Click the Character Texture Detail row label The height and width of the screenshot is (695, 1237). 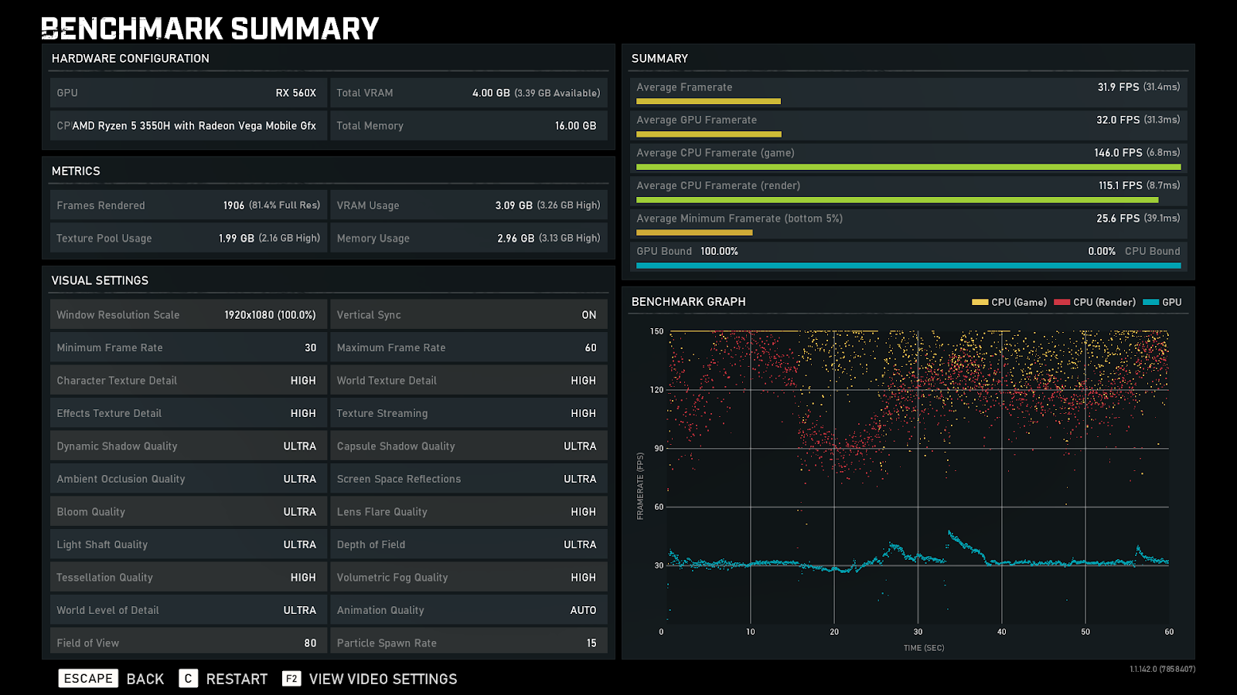[x=117, y=381]
